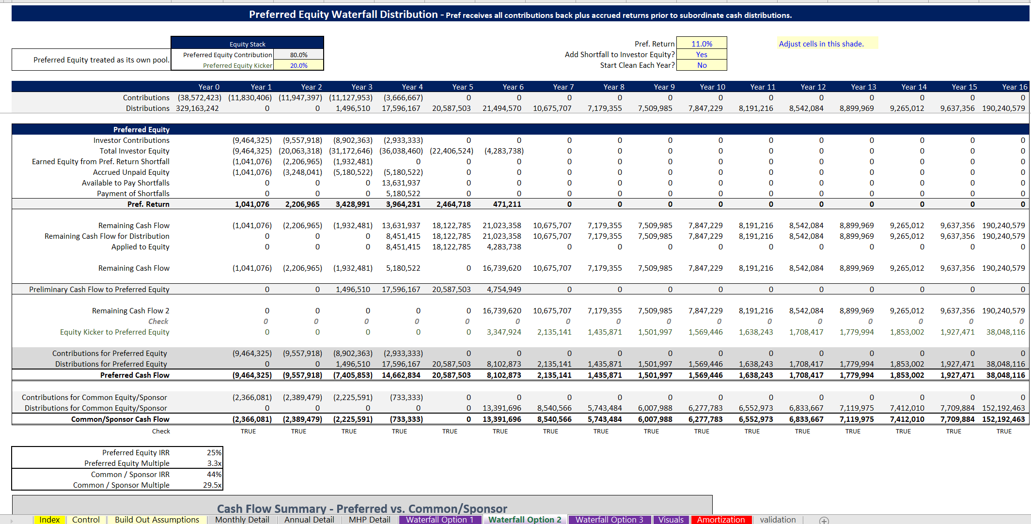The height and width of the screenshot is (524, 1031).
Task: Select the Accrued Unpaid Equity label
Action: point(131,172)
